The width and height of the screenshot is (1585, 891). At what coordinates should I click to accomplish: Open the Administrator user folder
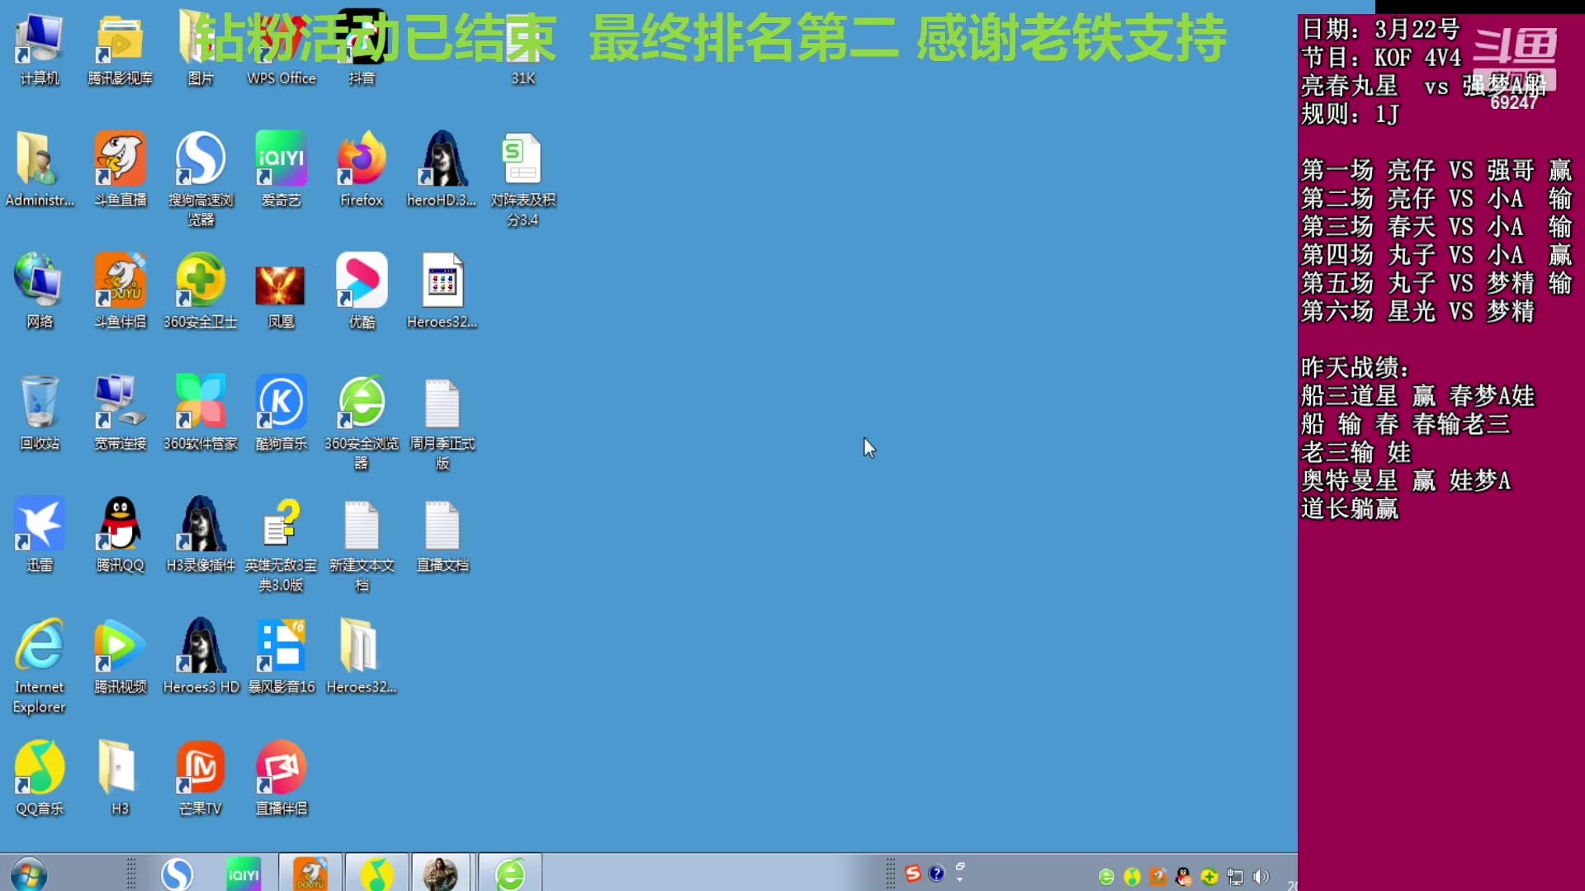[x=40, y=169]
